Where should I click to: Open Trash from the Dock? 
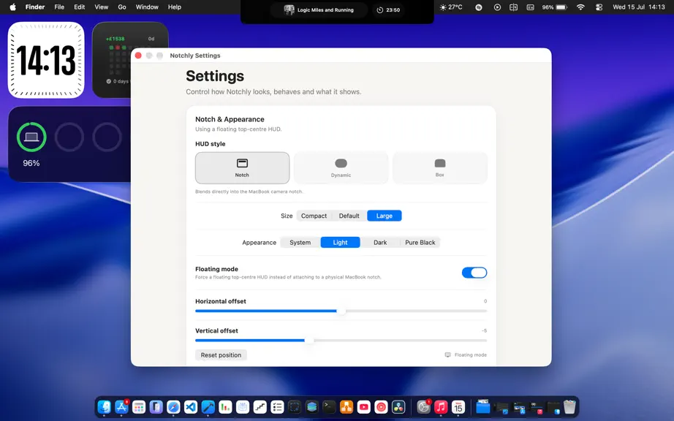point(569,406)
